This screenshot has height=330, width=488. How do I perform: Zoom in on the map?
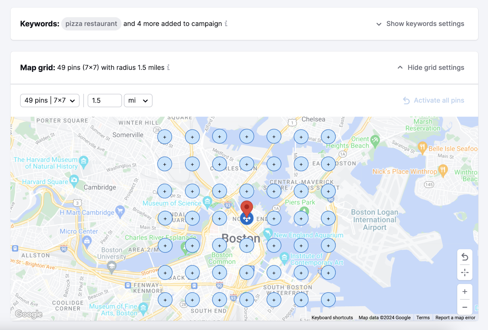(x=465, y=291)
